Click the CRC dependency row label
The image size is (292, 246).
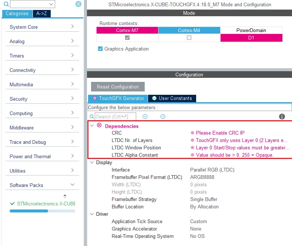point(117,133)
